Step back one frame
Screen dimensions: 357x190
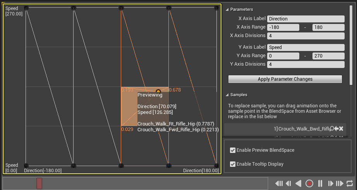point(288,183)
